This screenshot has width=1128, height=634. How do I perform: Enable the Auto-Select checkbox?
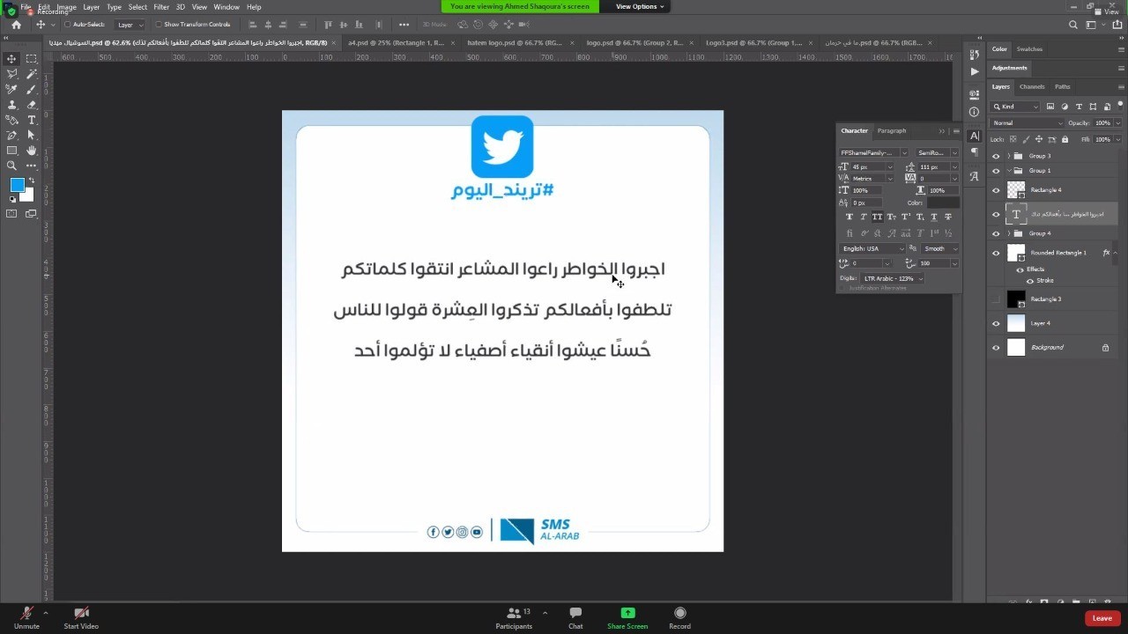click(68, 25)
